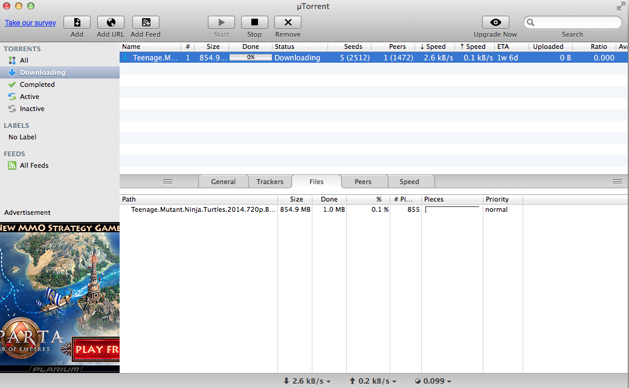Click the normal priority cell
This screenshot has width=629, height=388.
tap(497, 209)
